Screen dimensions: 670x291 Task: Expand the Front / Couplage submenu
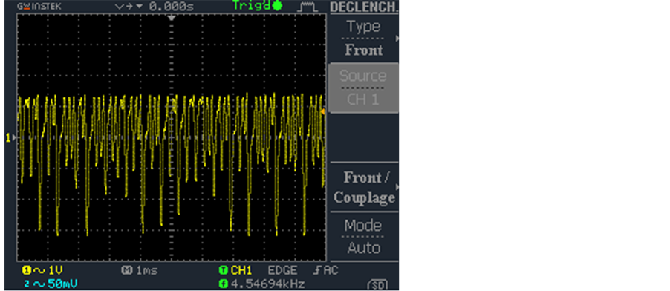click(364, 187)
